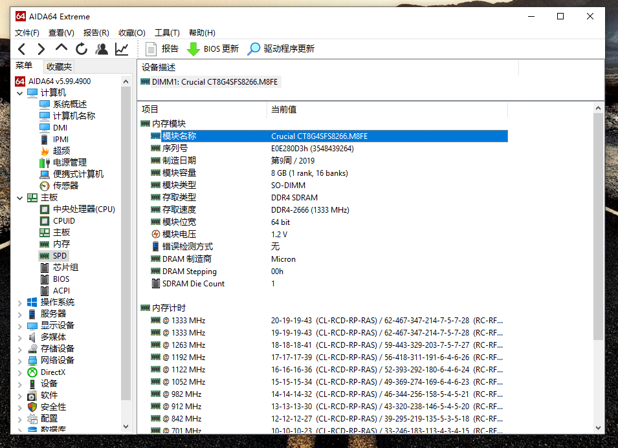
Task: Open the 文件(F) menu
Action: point(27,33)
